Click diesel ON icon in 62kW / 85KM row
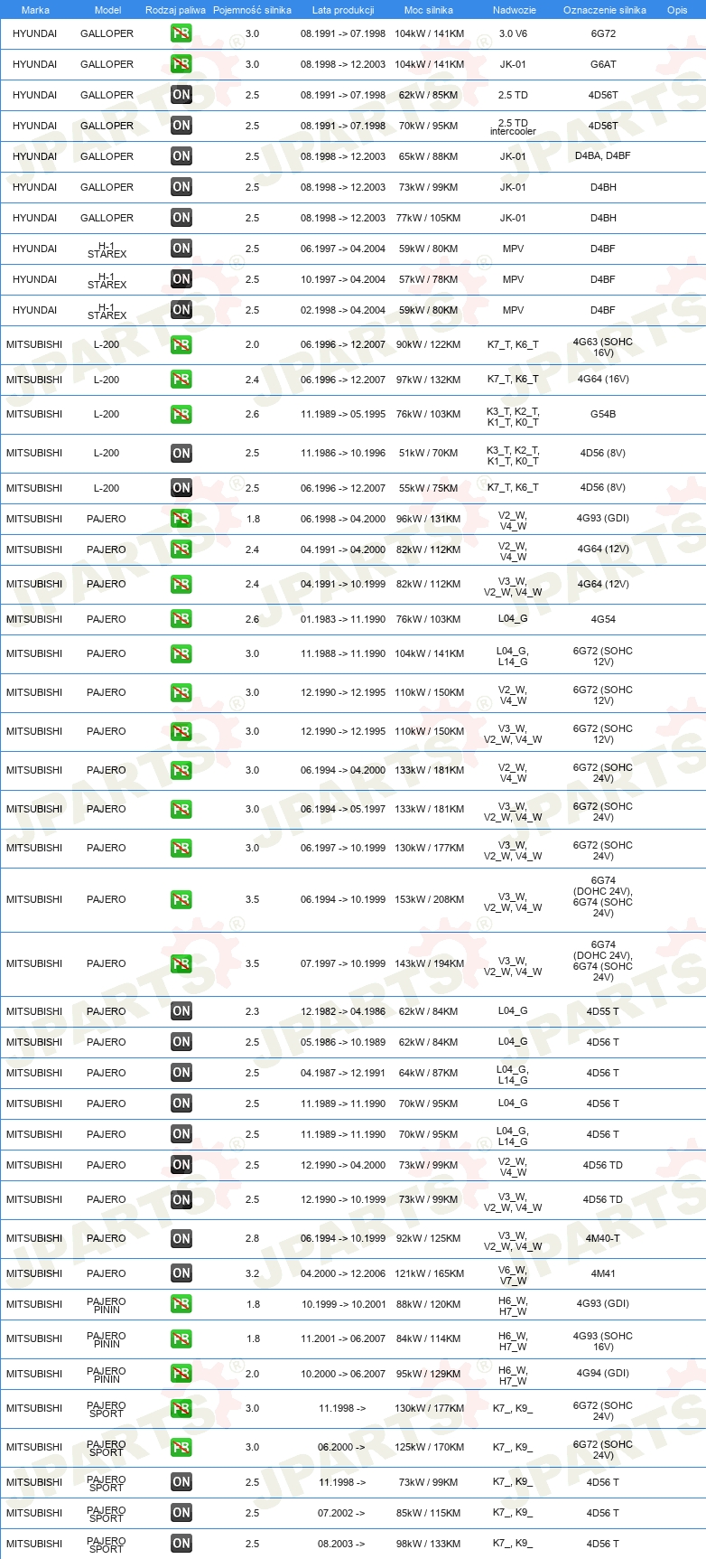This screenshot has width=706, height=1559. pyautogui.click(x=181, y=95)
